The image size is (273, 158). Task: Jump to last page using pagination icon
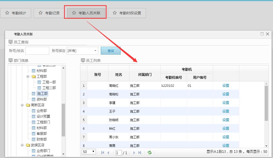pos(140,153)
